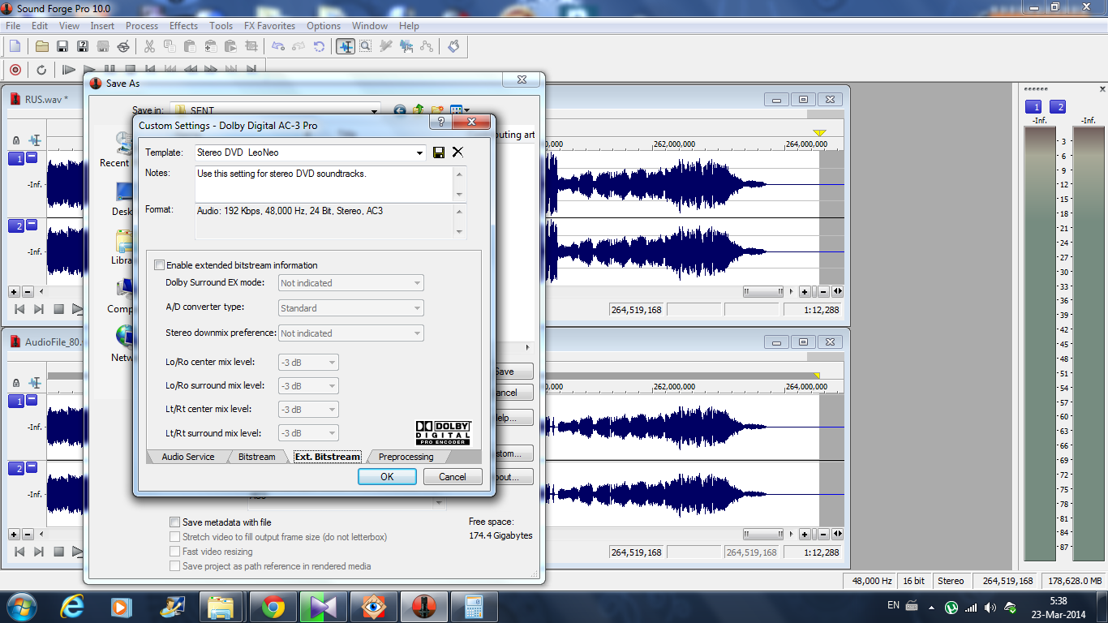Select the Edit tool in toolbar

pos(346,46)
